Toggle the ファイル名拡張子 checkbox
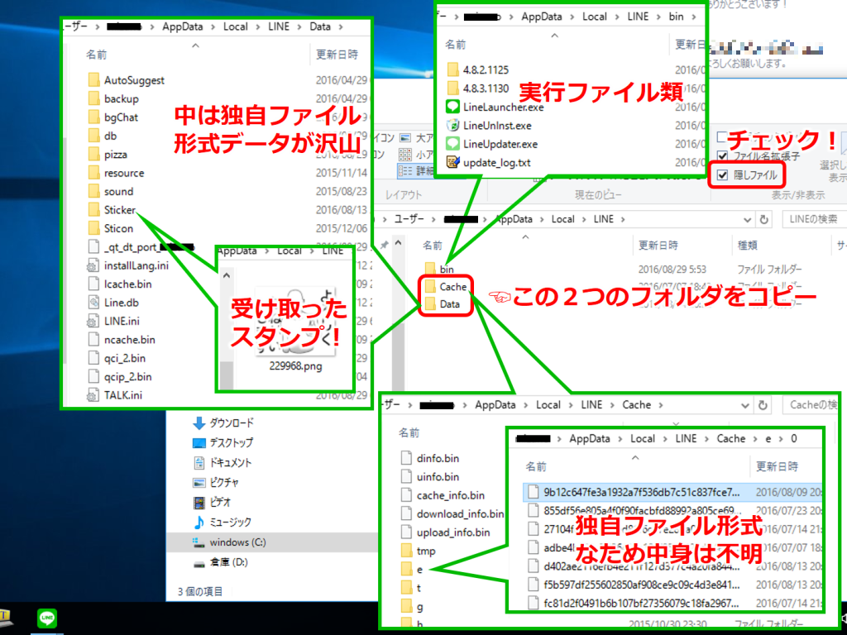This screenshot has height=635, width=847. [x=722, y=156]
